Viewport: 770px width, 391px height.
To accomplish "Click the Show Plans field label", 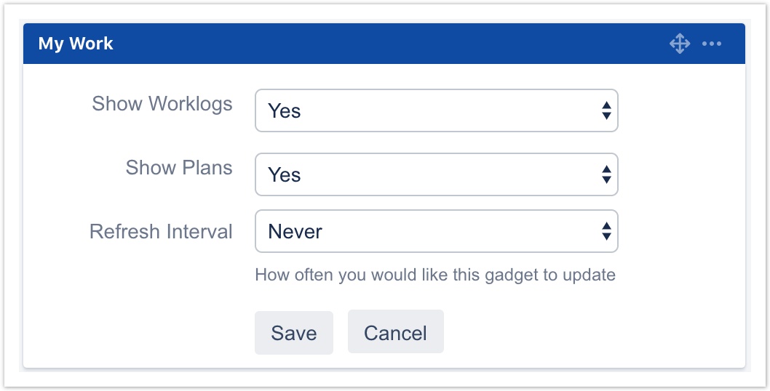I will point(179,168).
